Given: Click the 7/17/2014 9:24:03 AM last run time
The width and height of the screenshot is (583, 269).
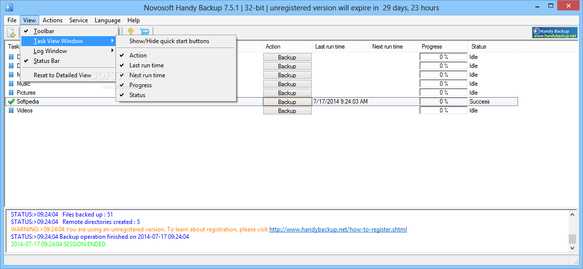Looking at the screenshot, I should [341, 102].
